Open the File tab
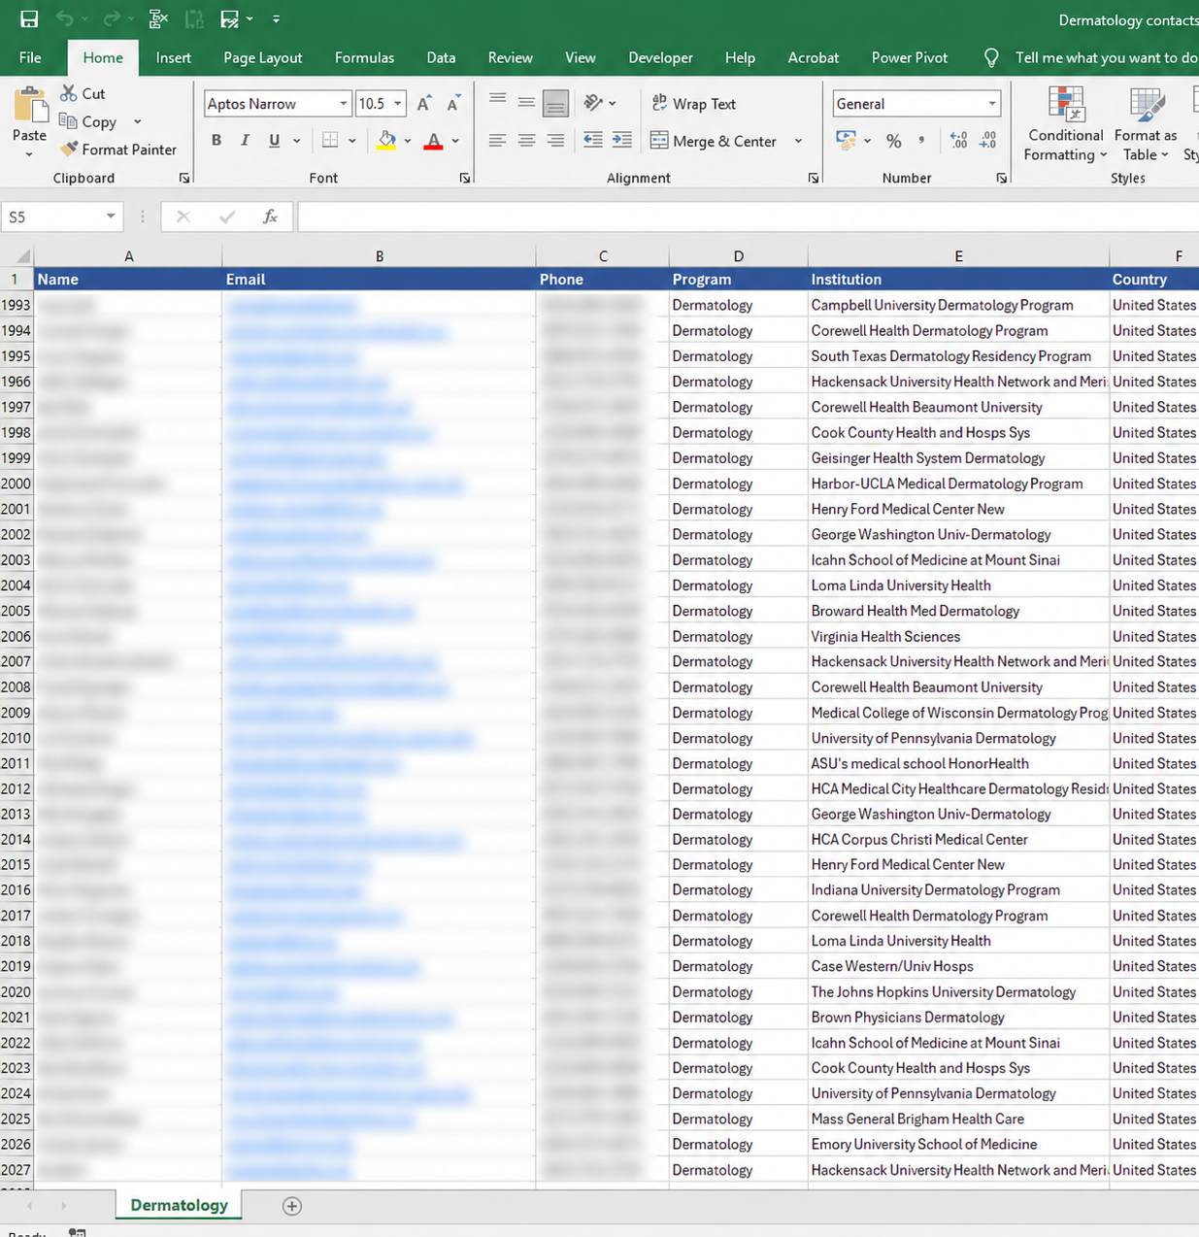1199x1237 pixels. coord(30,57)
